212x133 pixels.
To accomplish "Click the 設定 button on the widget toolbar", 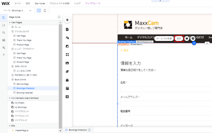I will 179,38.
